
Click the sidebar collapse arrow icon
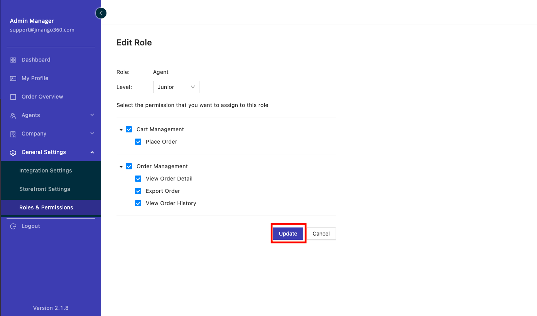pyautogui.click(x=101, y=13)
